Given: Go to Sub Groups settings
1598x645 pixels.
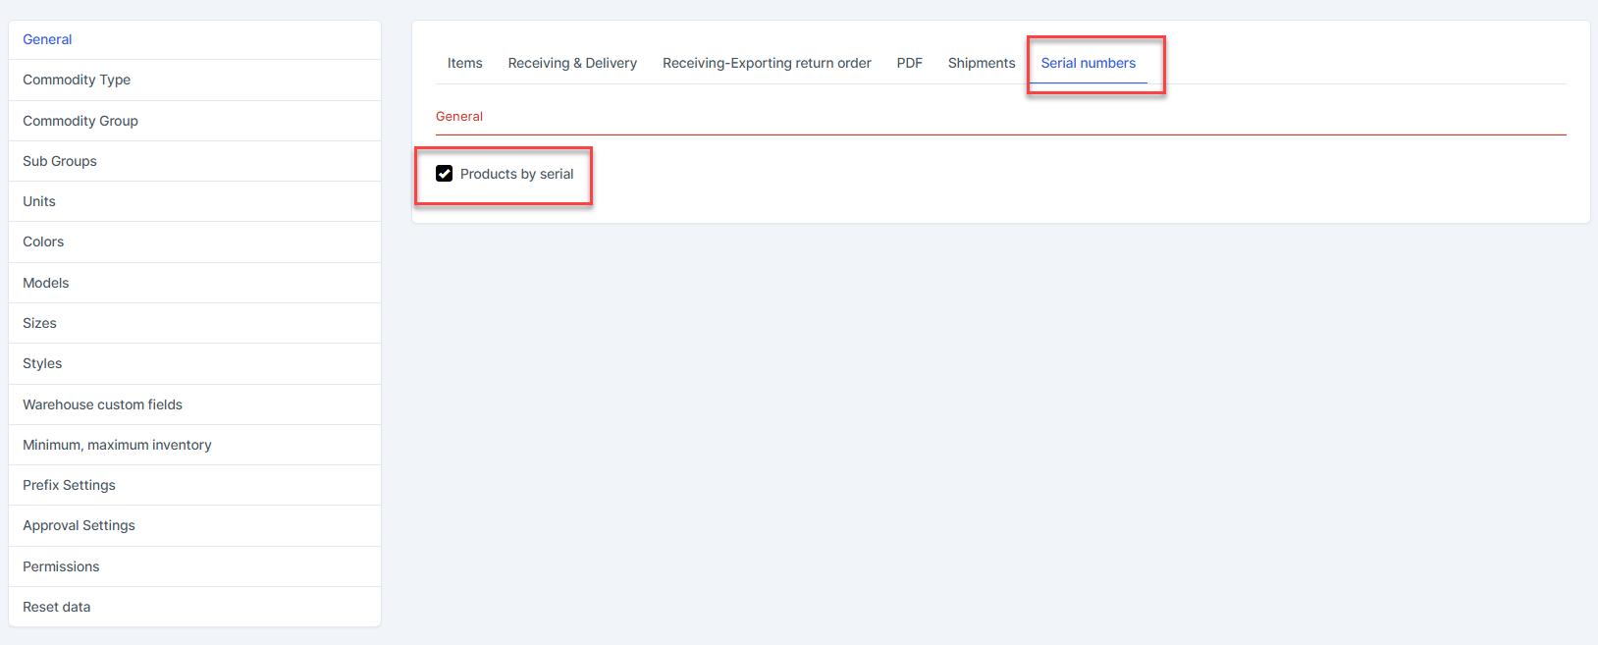Looking at the screenshot, I should [60, 161].
